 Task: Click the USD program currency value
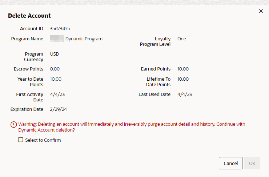coord(55,54)
